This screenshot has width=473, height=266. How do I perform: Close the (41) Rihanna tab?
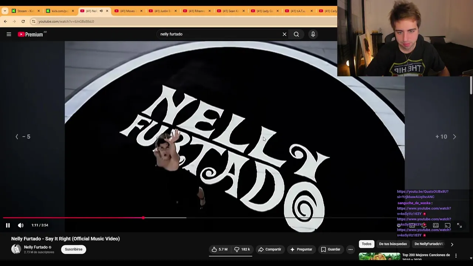point(210,11)
